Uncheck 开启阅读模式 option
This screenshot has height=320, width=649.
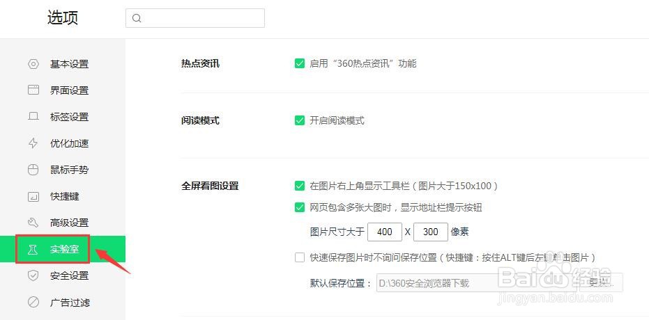[300, 120]
